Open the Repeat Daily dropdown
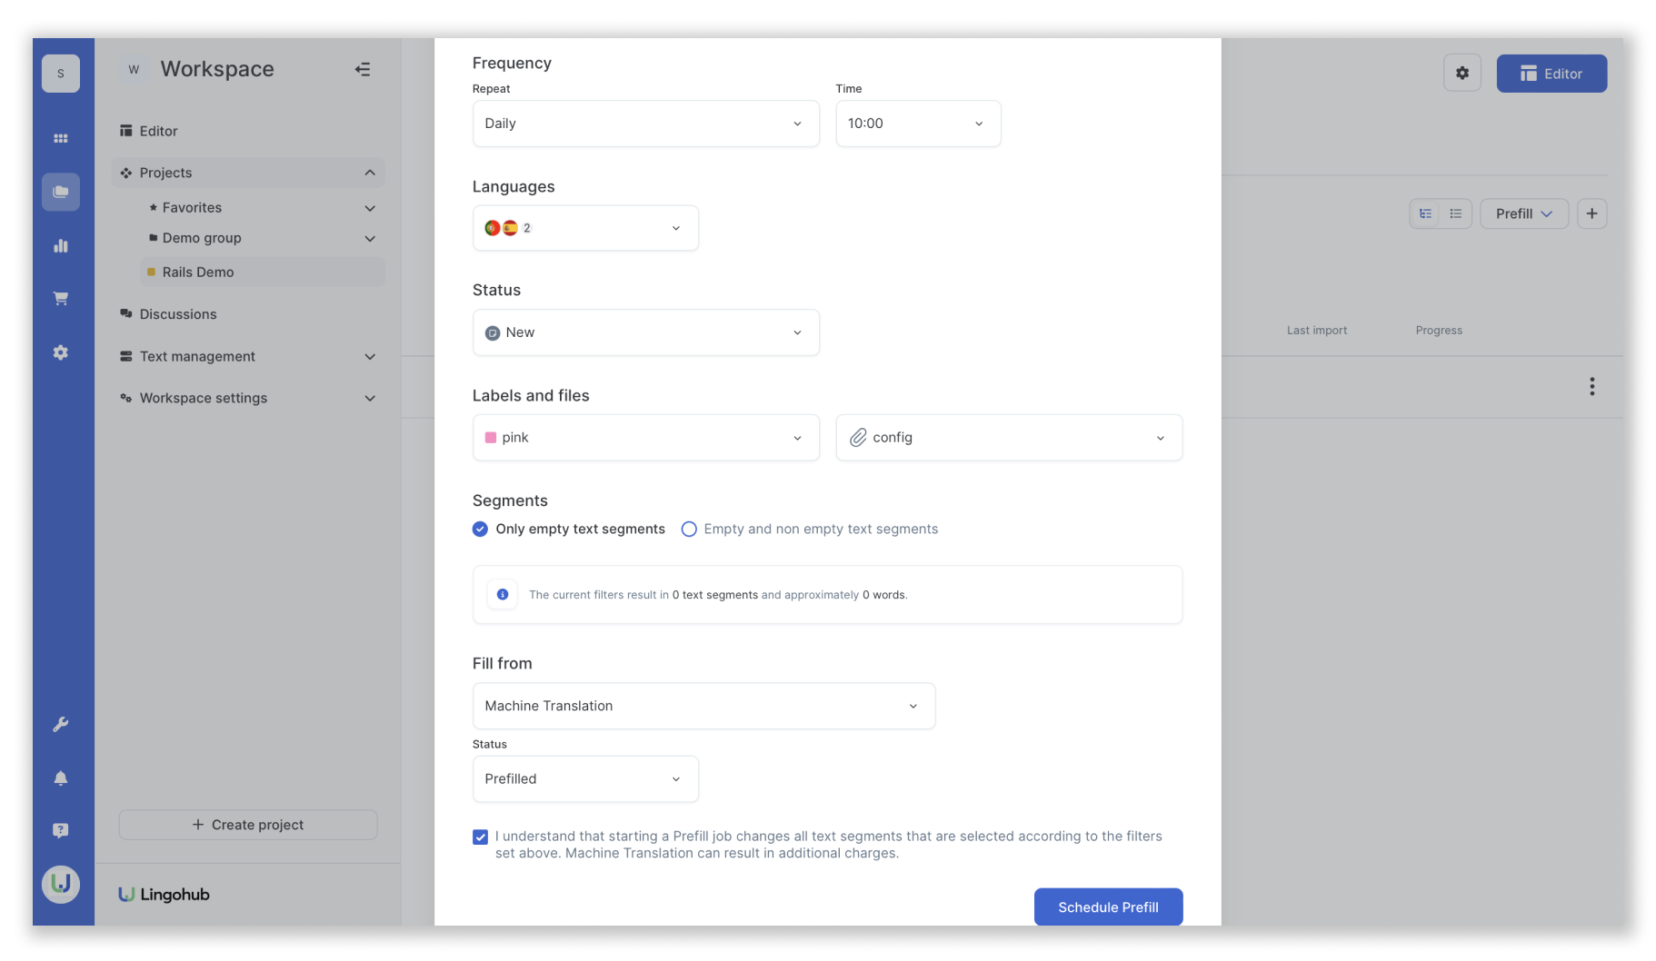The height and width of the screenshot is (961, 1656). click(x=645, y=124)
